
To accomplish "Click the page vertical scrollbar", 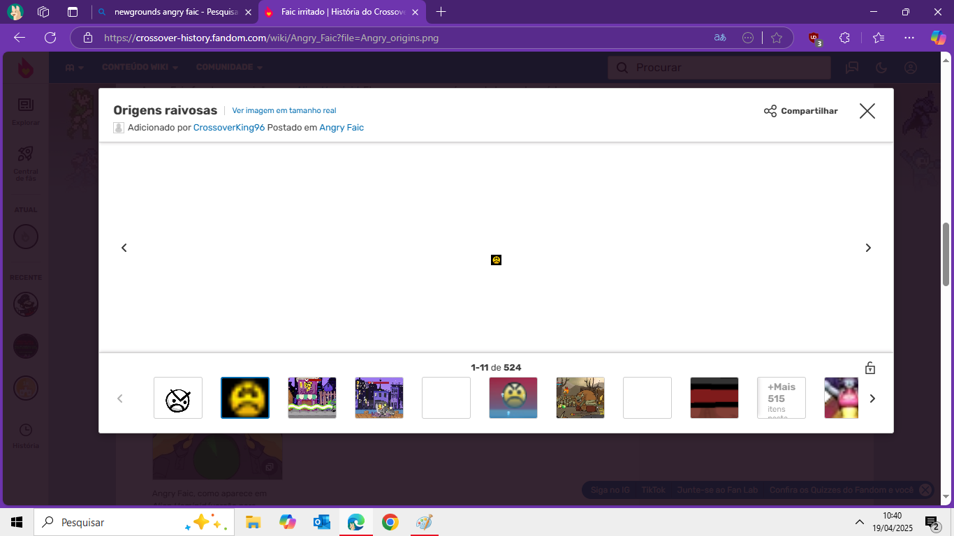I will 946,254.
